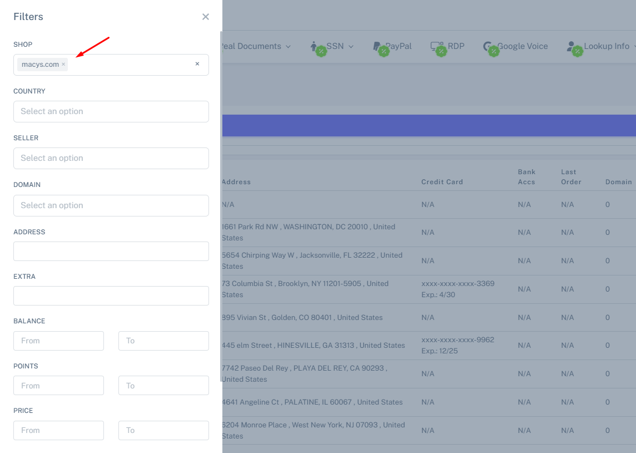Remove the macys.com tag from Shop
Viewport: 636px width, 453px height.
[63, 65]
